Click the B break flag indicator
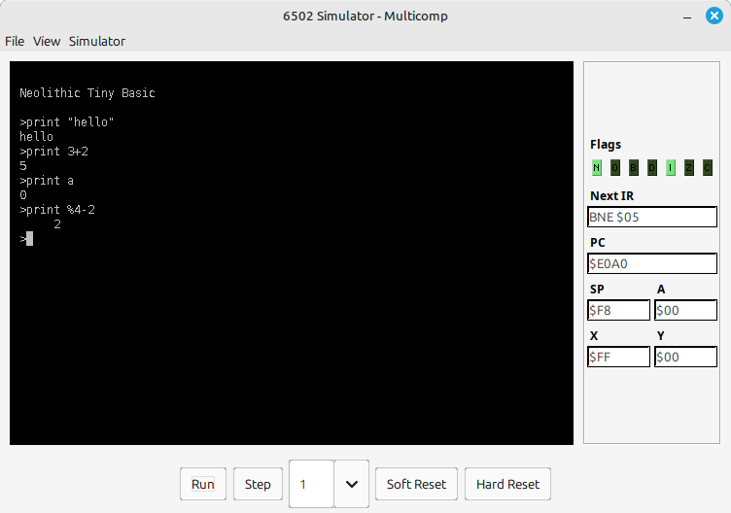Image resolution: width=731 pixels, height=513 pixels. coord(633,168)
